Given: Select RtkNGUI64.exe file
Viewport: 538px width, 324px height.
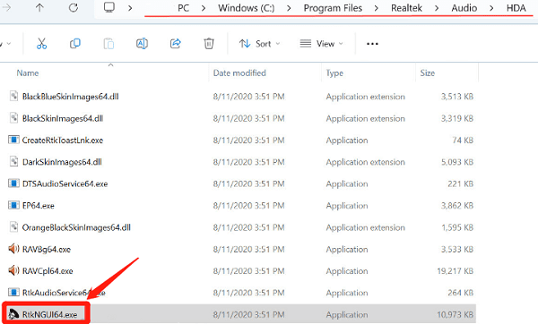Looking at the screenshot, I should (x=49, y=314).
